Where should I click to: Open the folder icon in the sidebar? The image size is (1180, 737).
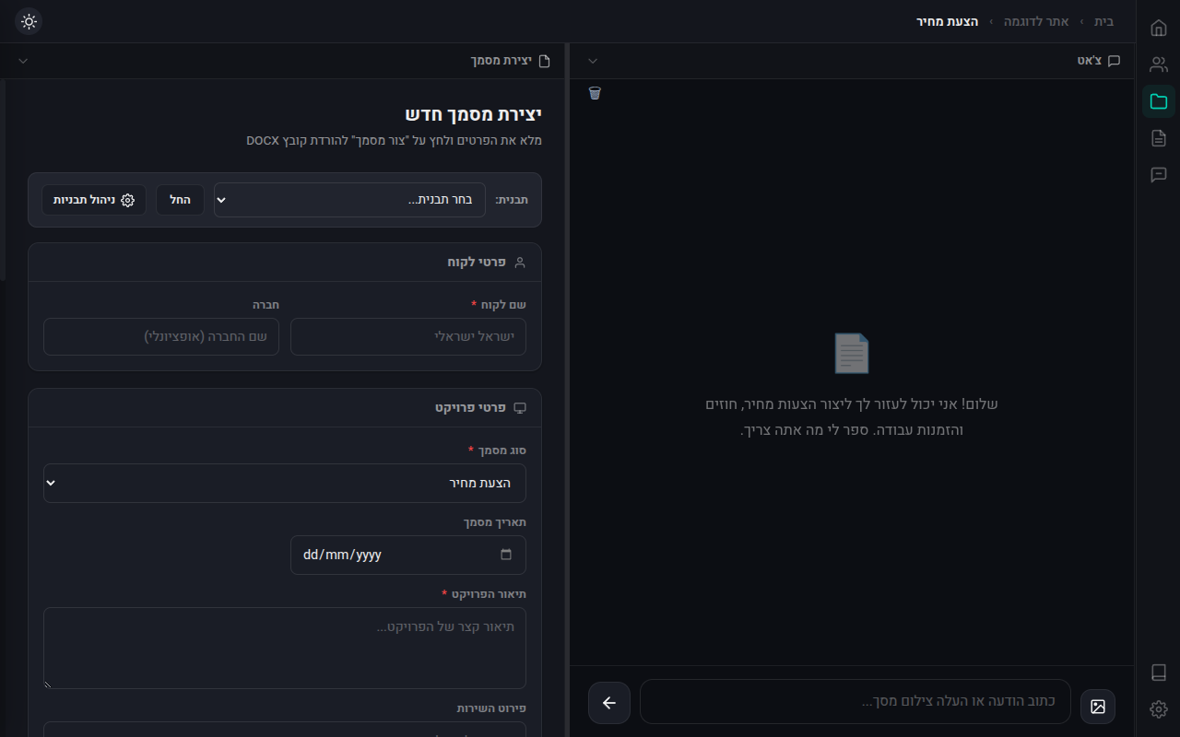click(1159, 101)
